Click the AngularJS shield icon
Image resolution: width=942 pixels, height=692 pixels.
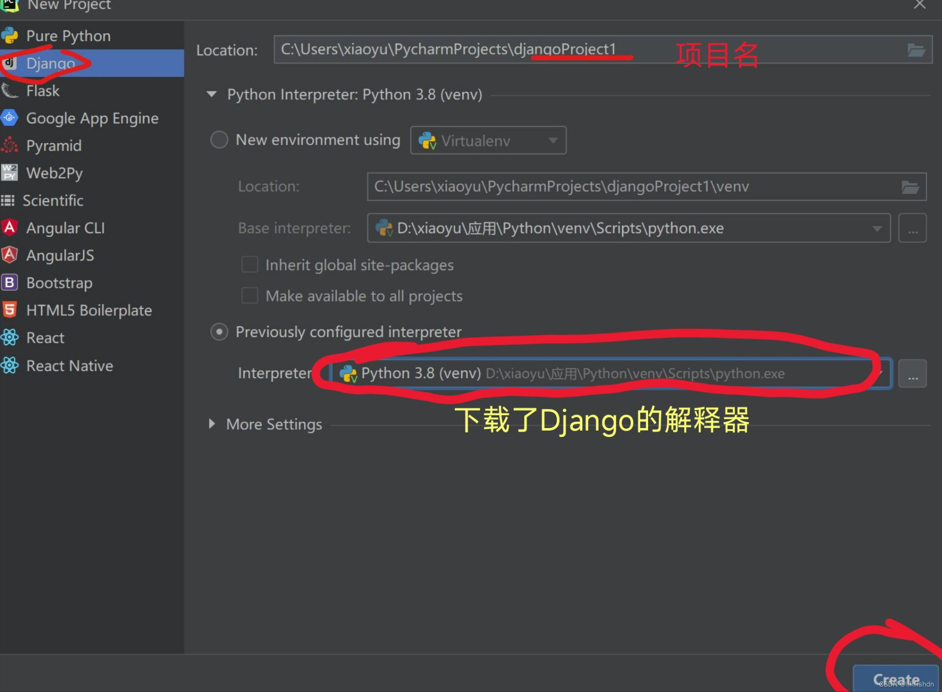pyautogui.click(x=9, y=255)
